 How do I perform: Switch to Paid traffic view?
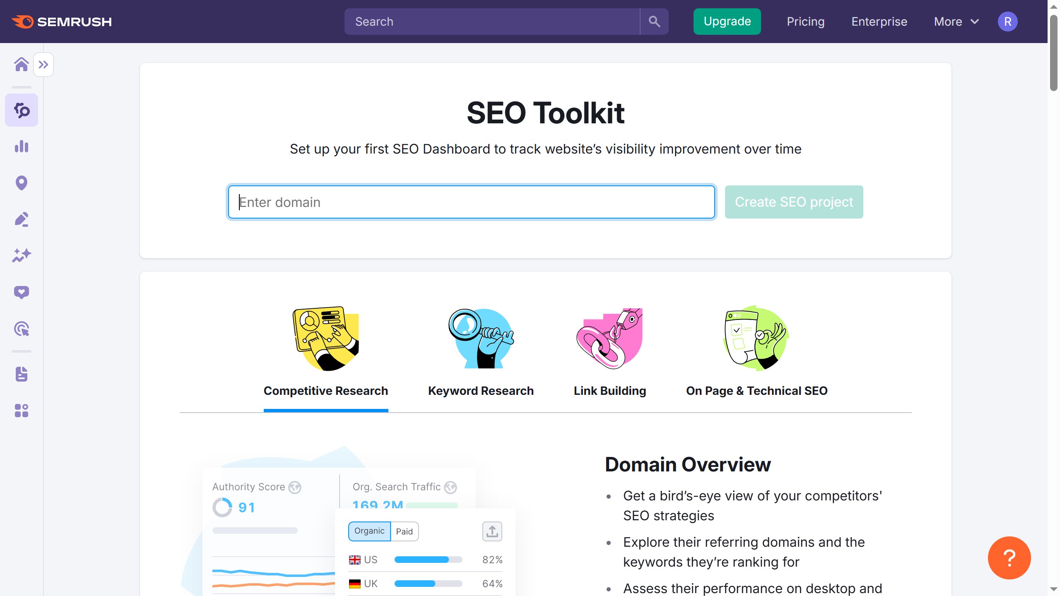pyautogui.click(x=404, y=531)
